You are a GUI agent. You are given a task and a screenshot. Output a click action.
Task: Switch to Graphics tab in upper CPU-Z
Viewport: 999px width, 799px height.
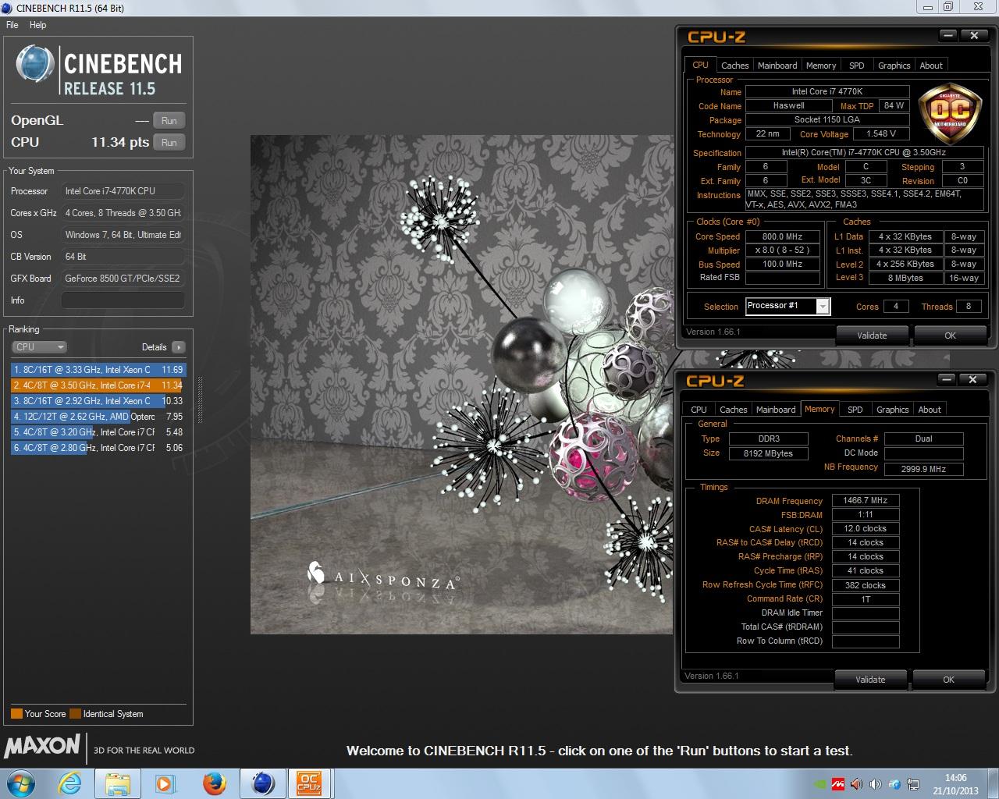pos(894,66)
